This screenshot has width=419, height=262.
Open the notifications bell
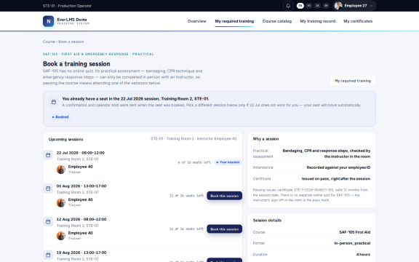(288, 6)
